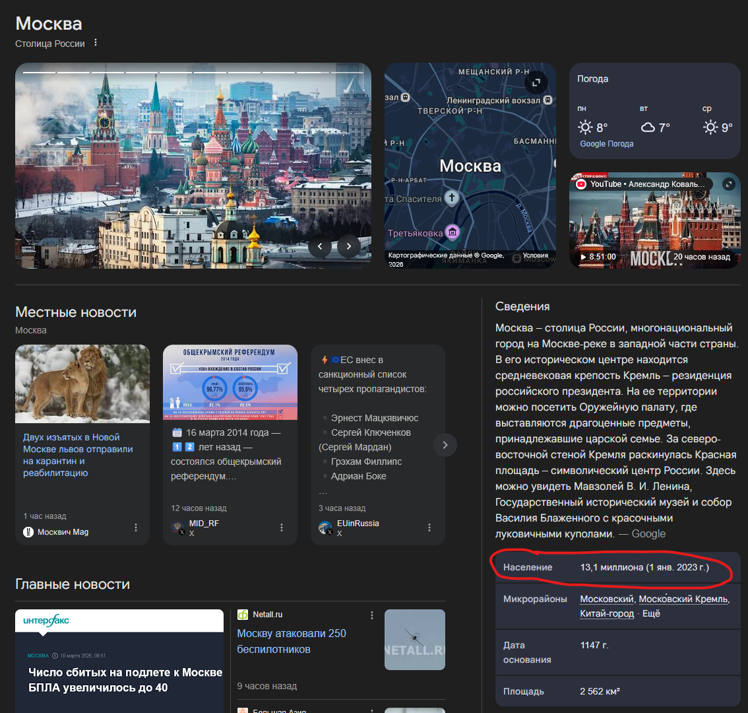This screenshot has height=713, width=748.
Task: Click Wednesday sunny weather icon
Action: point(710,127)
